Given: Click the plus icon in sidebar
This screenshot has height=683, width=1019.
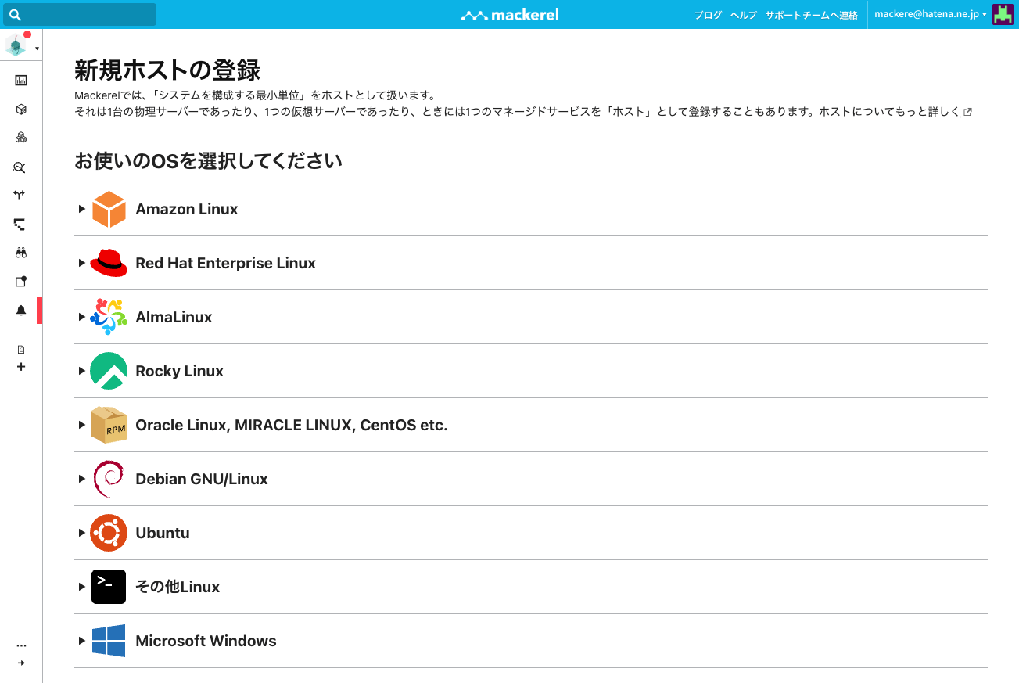Looking at the screenshot, I should click(x=21, y=366).
